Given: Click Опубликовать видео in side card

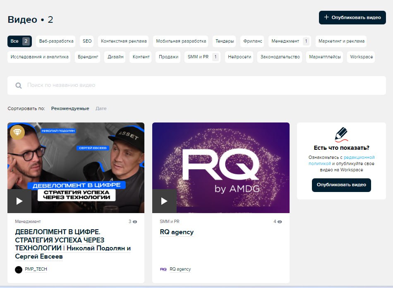Looking at the screenshot, I should (341, 185).
